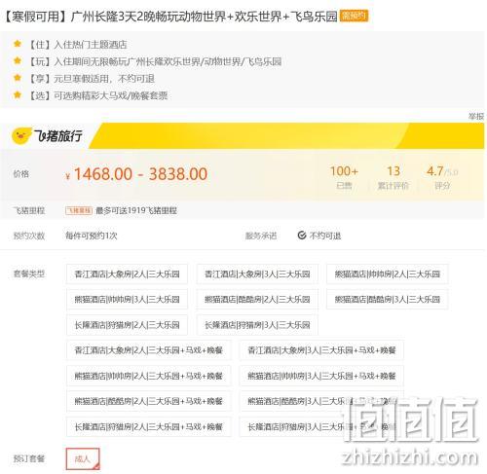Viewport: 487px width, 474px height.
Task: Choose 香江酒店|大象房|2人|三大乐园+马戏+晚餐 option
Action: click(x=149, y=350)
